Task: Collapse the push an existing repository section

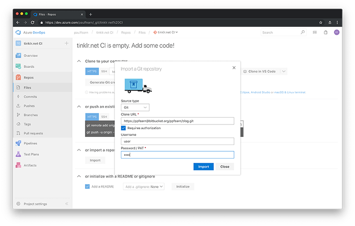Action: (79, 106)
